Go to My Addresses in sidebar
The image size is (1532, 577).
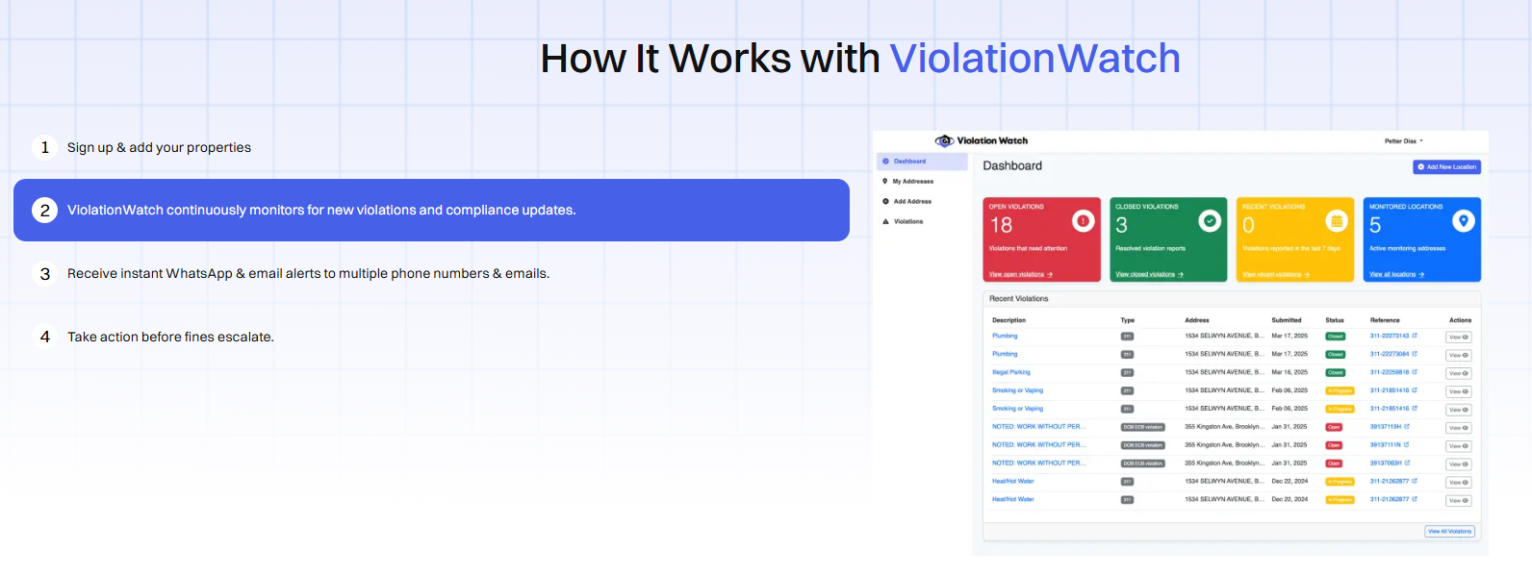point(912,181)
